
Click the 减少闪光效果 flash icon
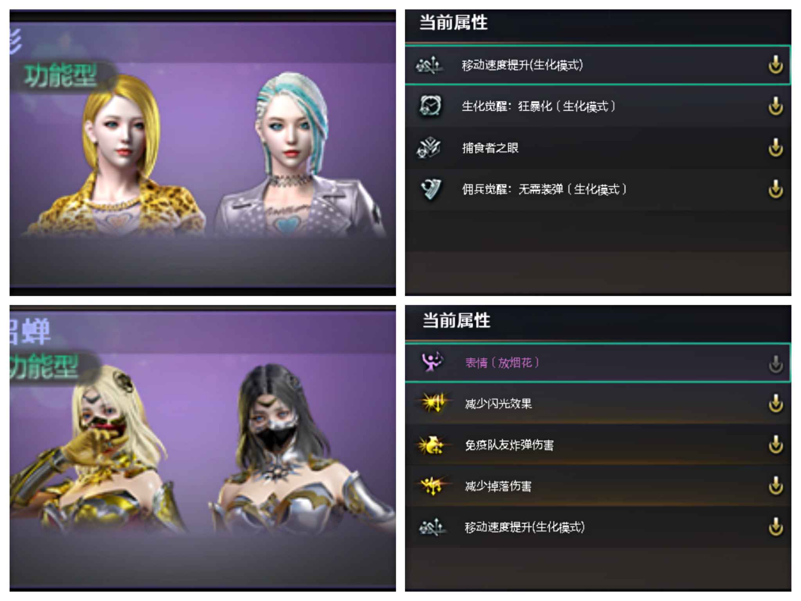433,403
